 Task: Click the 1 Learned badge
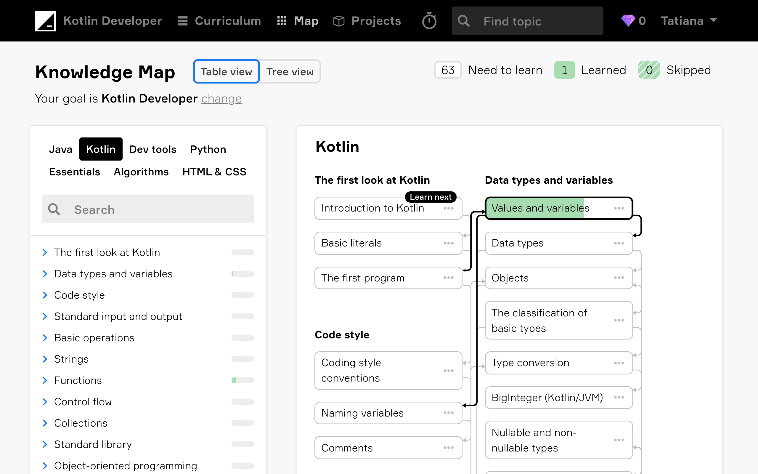(x=564, y=70)
